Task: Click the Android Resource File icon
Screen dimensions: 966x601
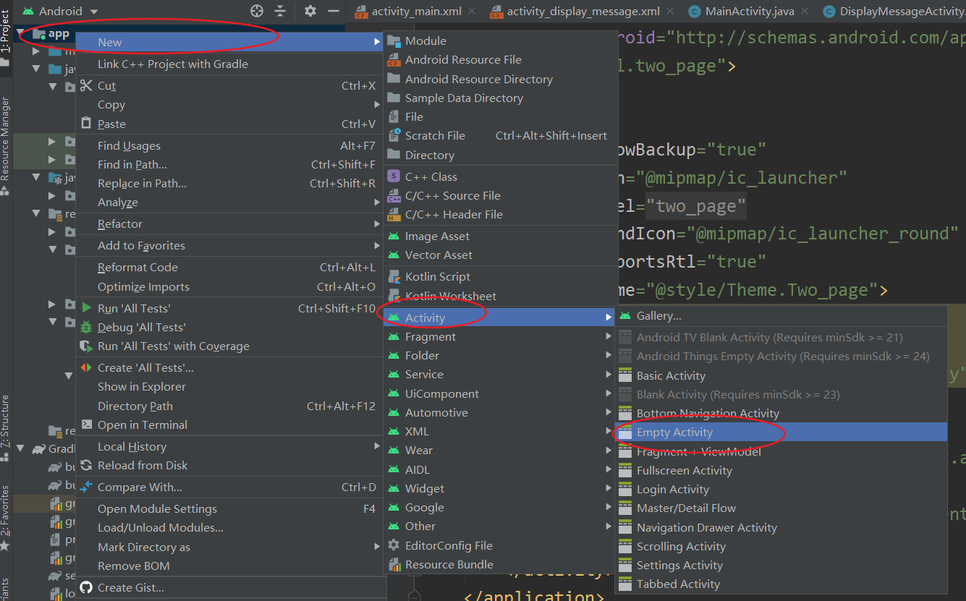Action: (394, 60)
